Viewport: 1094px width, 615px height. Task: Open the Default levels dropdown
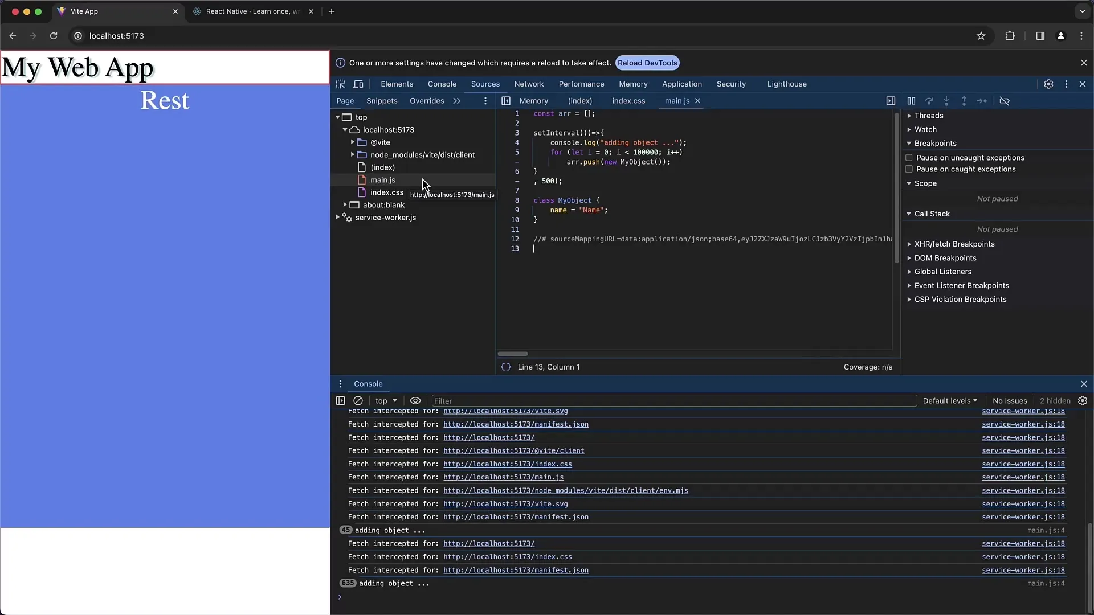pos(950,401)
